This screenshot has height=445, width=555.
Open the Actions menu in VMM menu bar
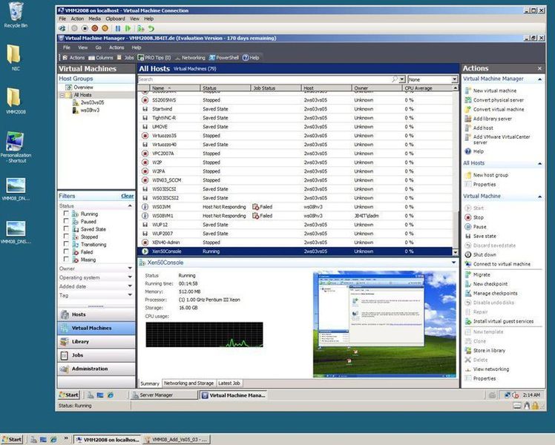coord(116,47)
